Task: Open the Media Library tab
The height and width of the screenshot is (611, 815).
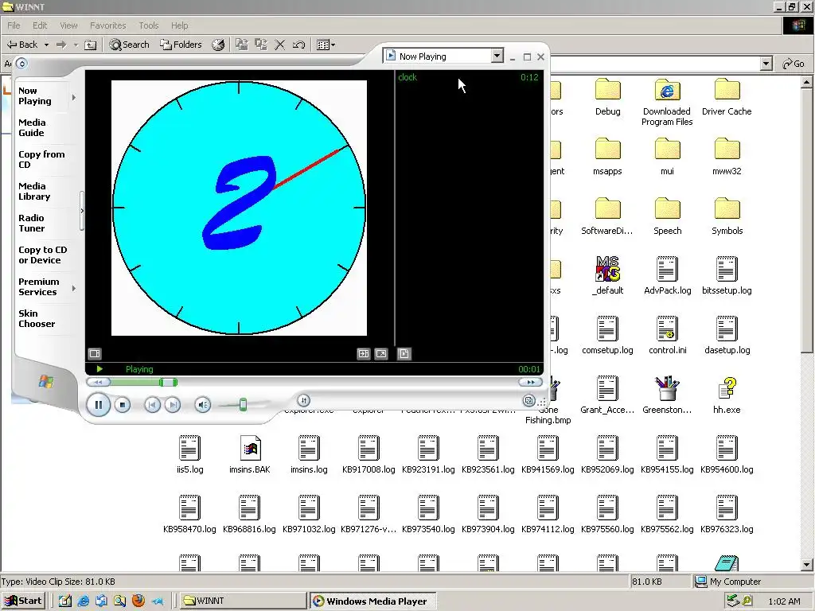Action: (x=33, y=191)
